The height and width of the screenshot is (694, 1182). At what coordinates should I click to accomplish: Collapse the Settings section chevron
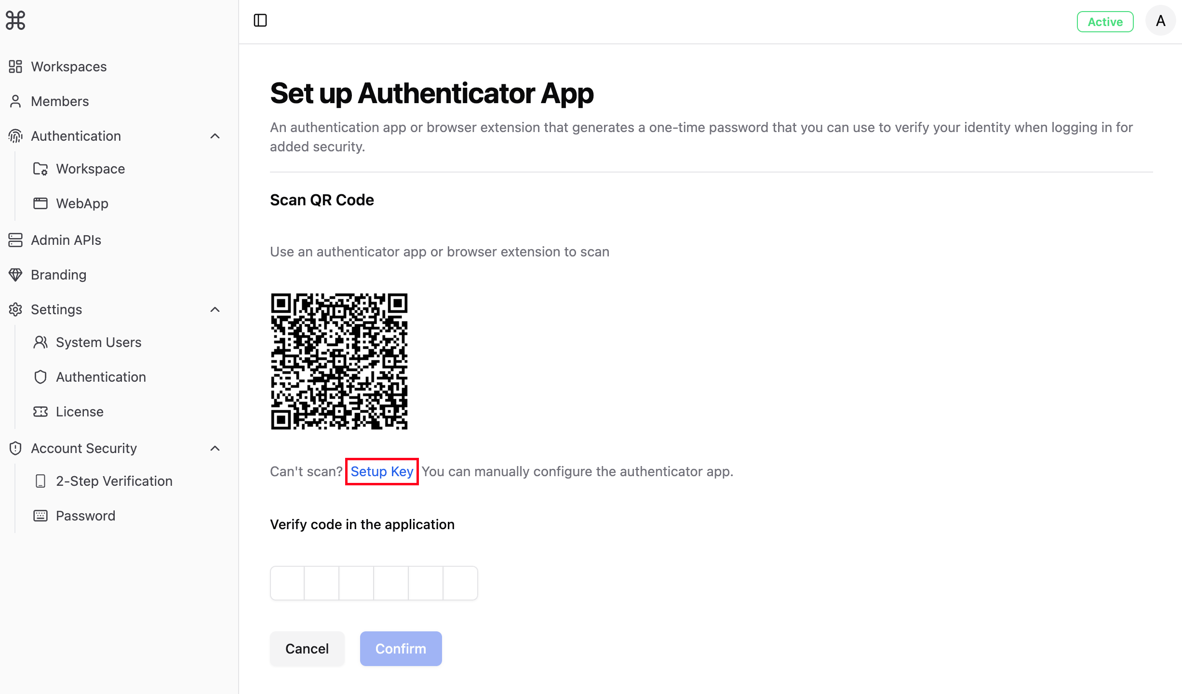pos(215,309)
